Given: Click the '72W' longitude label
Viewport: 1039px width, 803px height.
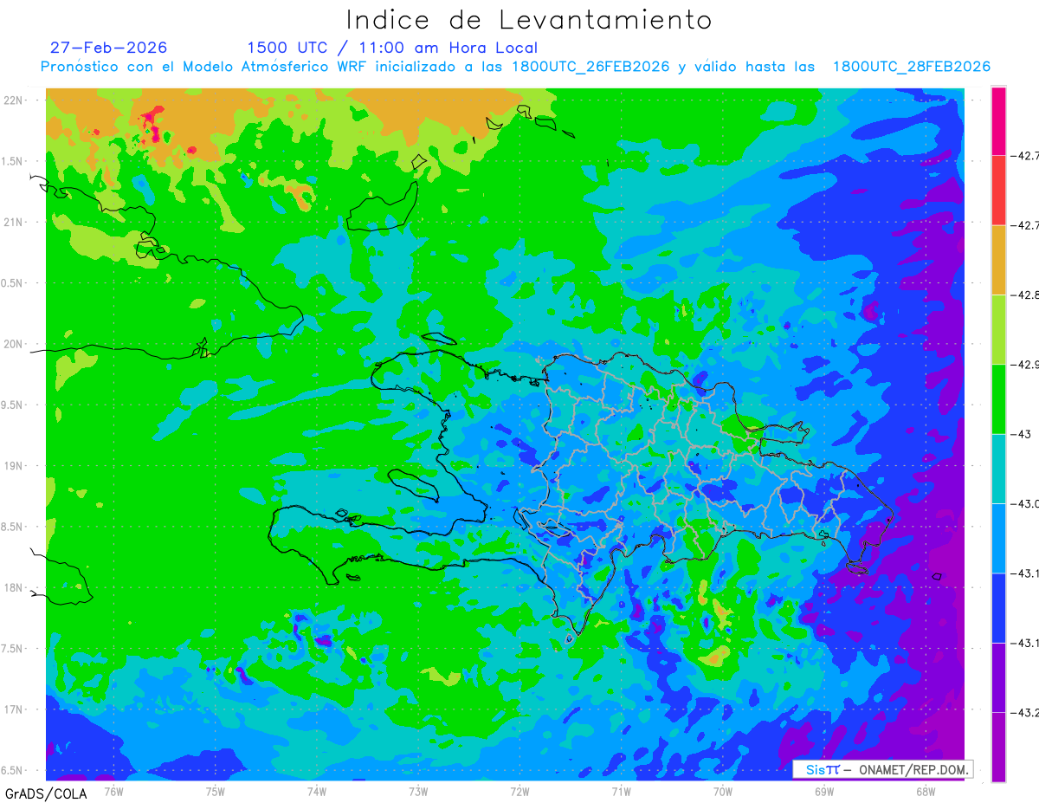Looking at the screenshot, I should tap(519, 791).
